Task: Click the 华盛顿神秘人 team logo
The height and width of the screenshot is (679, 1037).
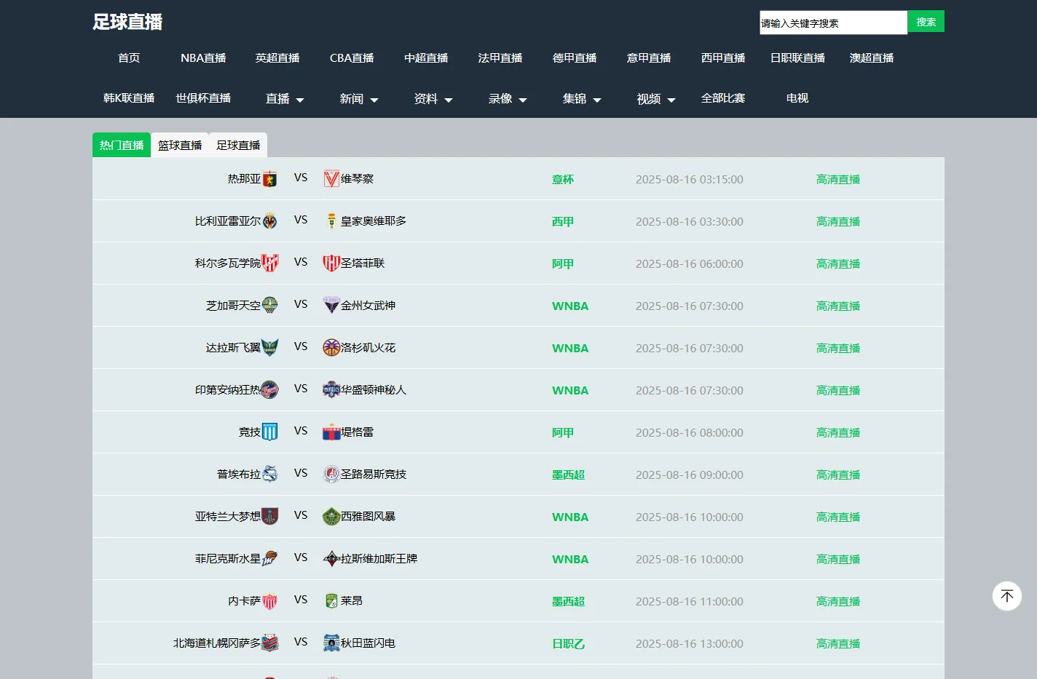Action: click(331, 390)
